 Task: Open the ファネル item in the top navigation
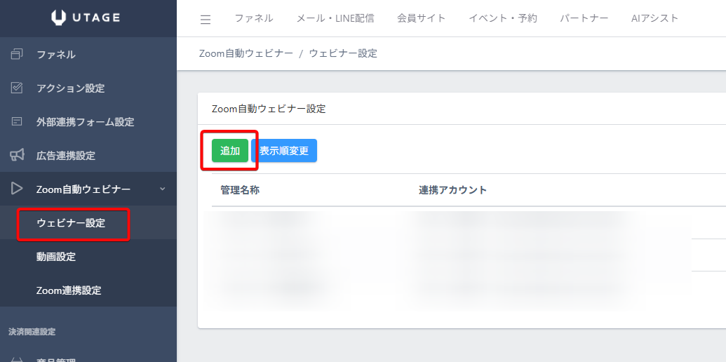coord(254,18)
